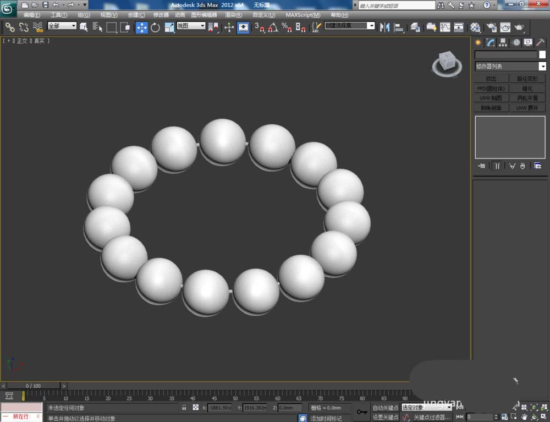Expand the 全部 selection filter dropdown
The width and height of the screenshot is (550, 422).
coord(62,26)
